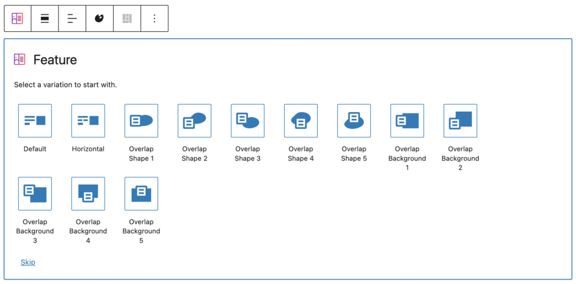This screenshot has width=576, height=284.
Task: Pick Overlap Shape 5 variation
Action: point(354,121)
